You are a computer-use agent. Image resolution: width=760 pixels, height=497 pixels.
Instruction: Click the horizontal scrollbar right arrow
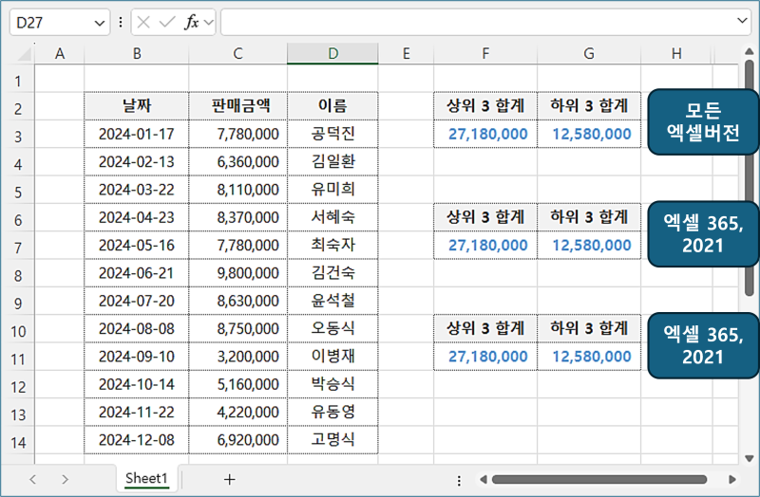coord(731,479)
